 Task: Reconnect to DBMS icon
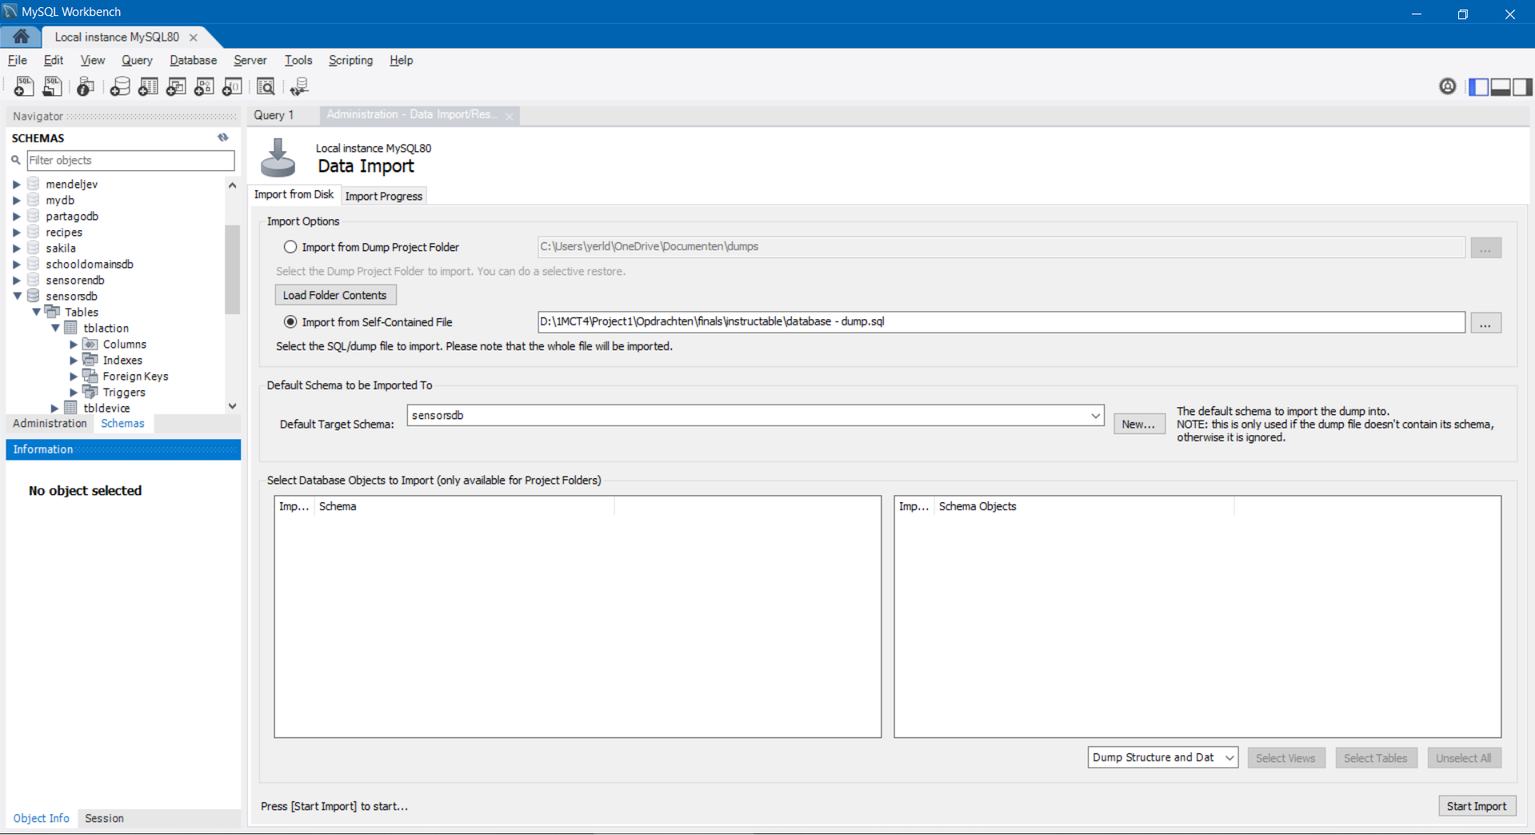[299, 86]
